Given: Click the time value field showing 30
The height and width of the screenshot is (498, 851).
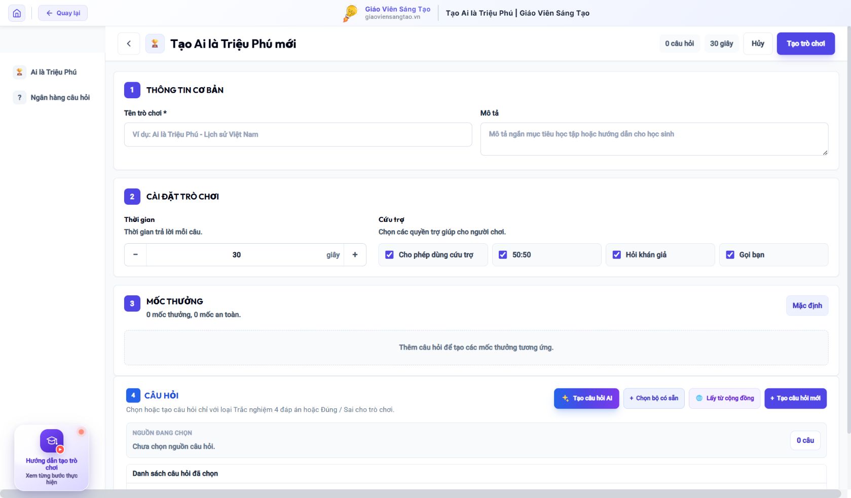Looking at the screenshot, I should point(237,255).
